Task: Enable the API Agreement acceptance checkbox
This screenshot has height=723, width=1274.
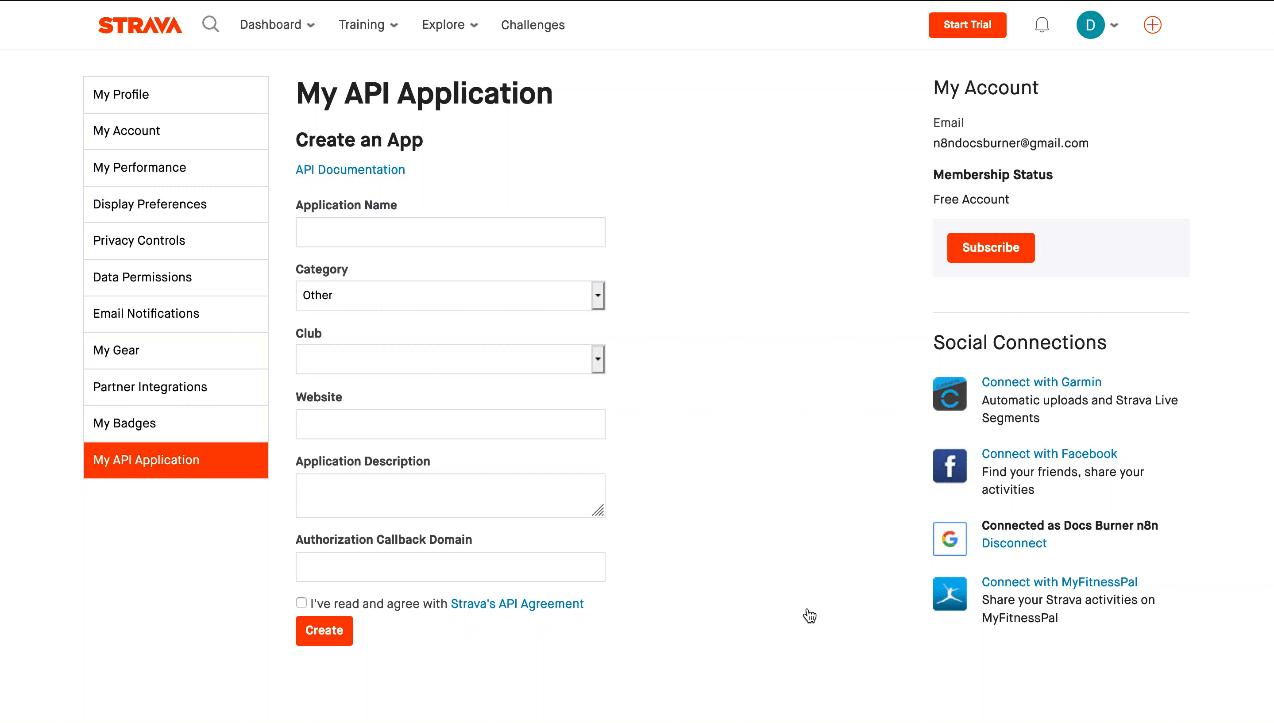Action: point(301,603)
